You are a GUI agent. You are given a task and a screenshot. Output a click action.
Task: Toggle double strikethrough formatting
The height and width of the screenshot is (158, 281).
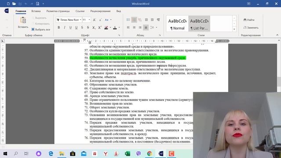coord(88,28)
